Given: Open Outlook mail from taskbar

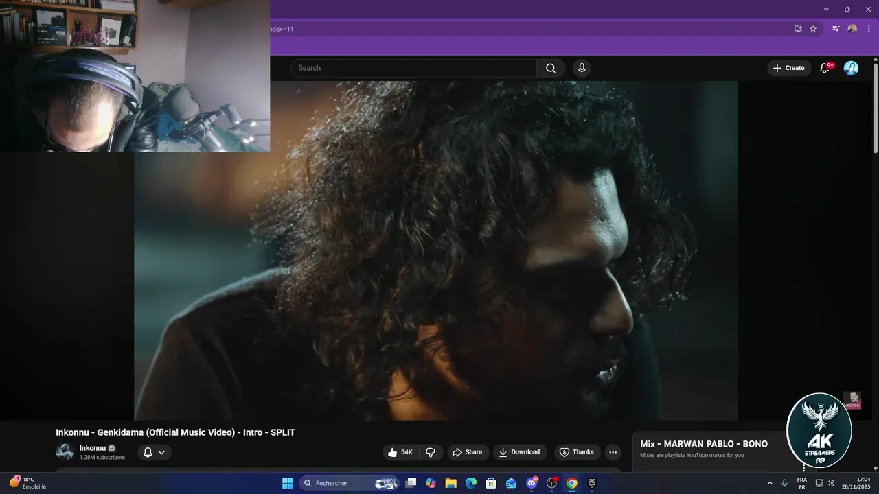Looking at the screenshot, I should (x=511, y=483).
